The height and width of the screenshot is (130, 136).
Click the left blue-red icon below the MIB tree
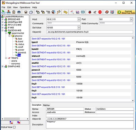point(11,122)
